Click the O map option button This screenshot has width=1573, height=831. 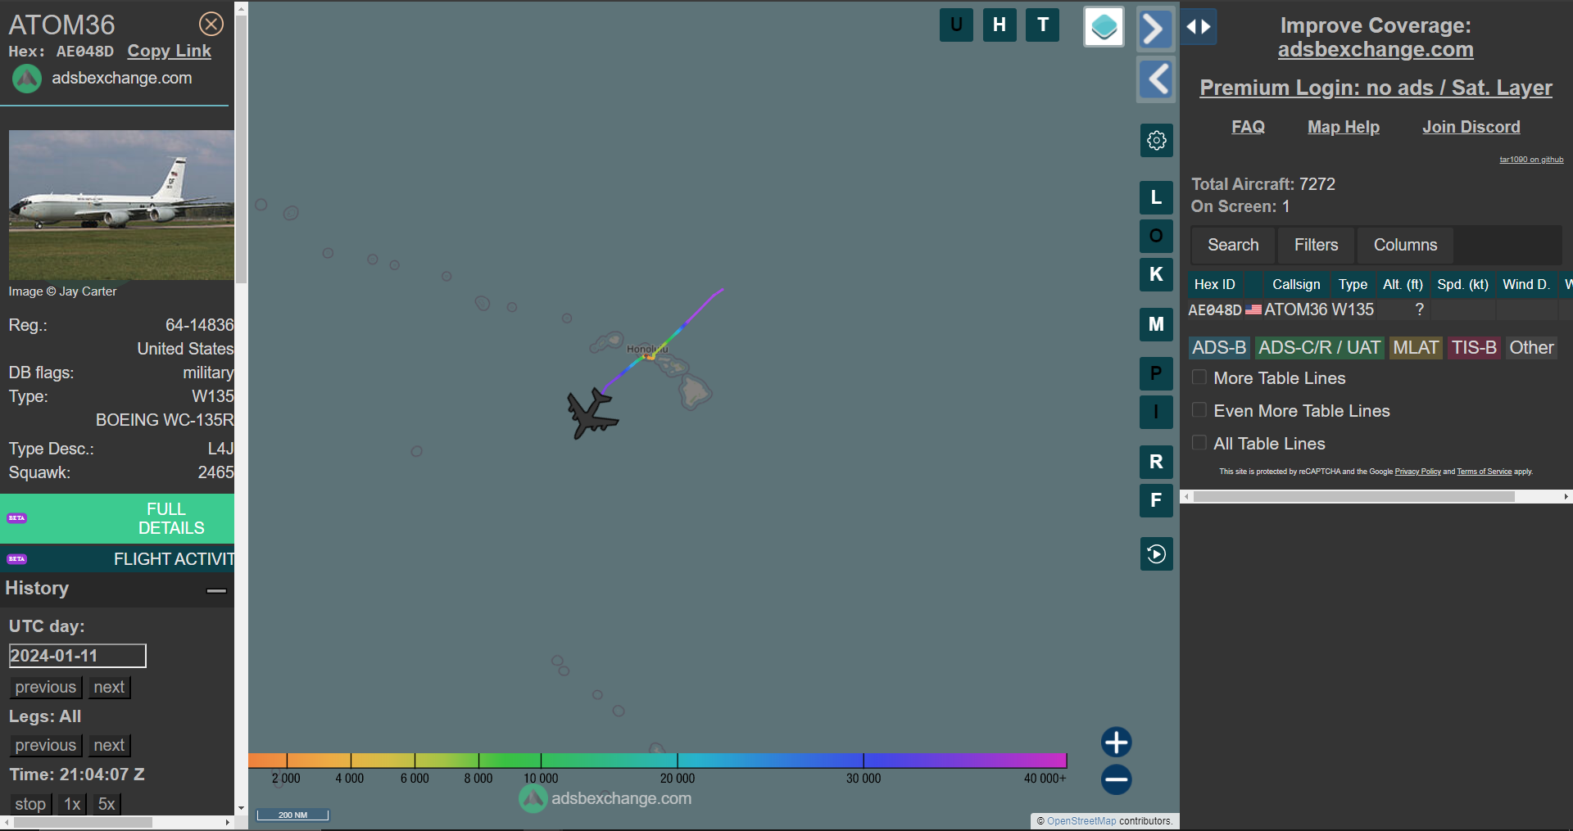[x=1156, y=236]
